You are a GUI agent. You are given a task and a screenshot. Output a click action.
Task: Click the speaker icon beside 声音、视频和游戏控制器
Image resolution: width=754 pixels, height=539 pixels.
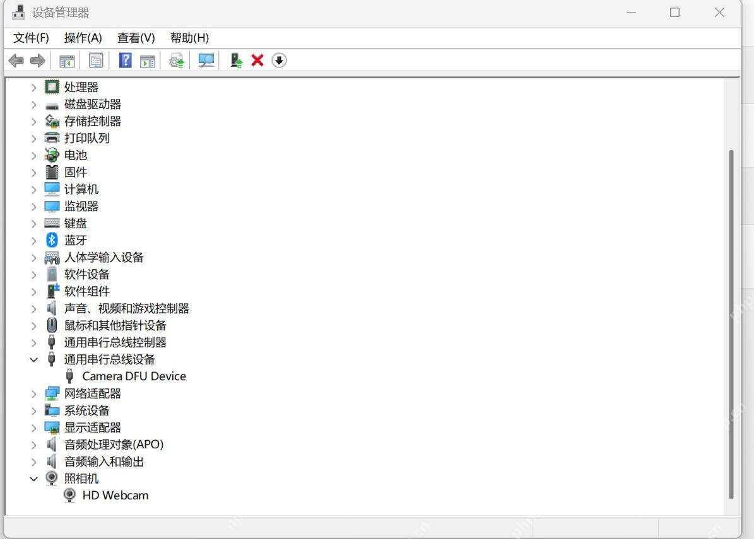point(52,308)
